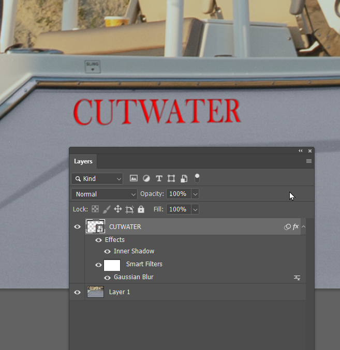This screenshot has height=350, width=340.
Task: Click smart filter indicator on CUTWATER layer
Action: [x=287, y=227]
